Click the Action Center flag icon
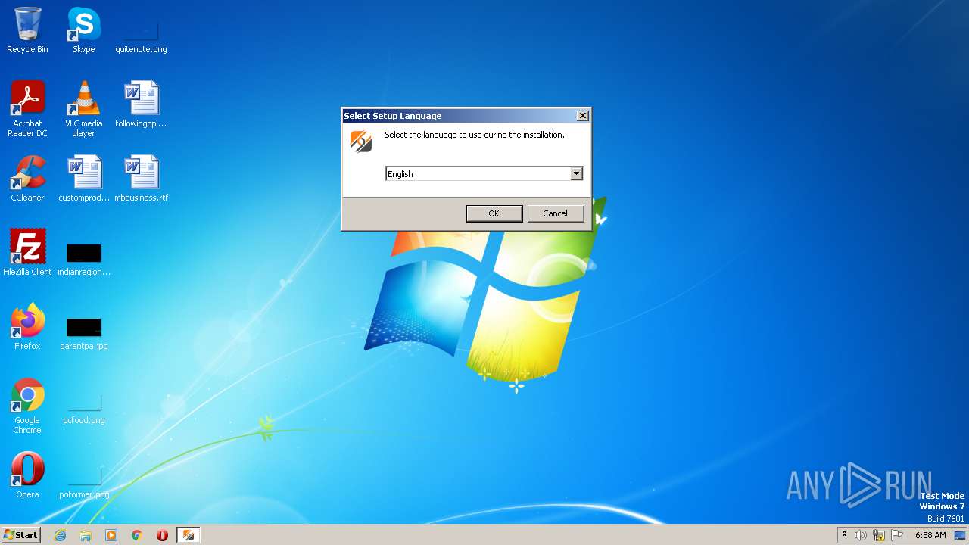969x545 pixels. [x=897, y=535]
